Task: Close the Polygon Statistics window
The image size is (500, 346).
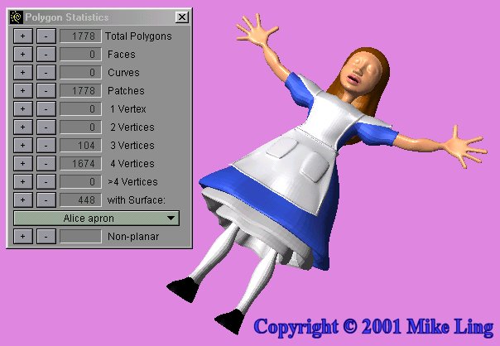Action: (x=182, y=17)
